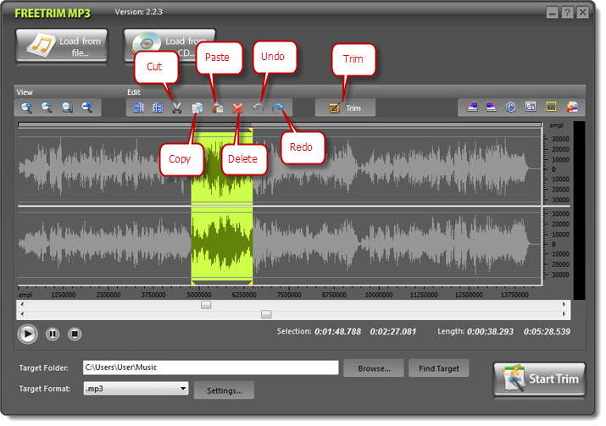Copy the selected audio region
Image resolution: width=606 pixels, height=426 pixels.
point(197,108)
